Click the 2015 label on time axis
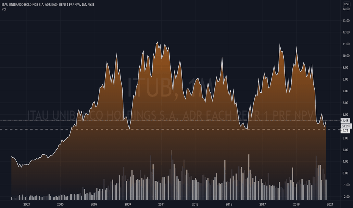Viewport: 353px width, 208px height. pyautogui.click(x=229, y=204)
